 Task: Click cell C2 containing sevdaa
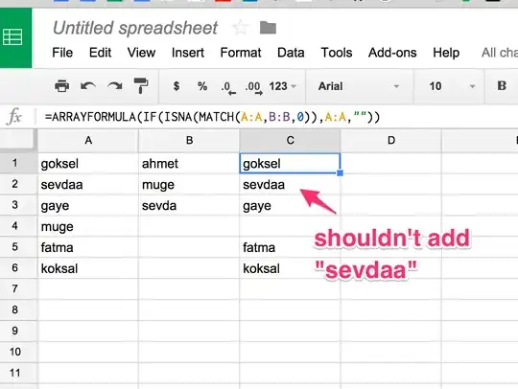(x=290, y=184)
